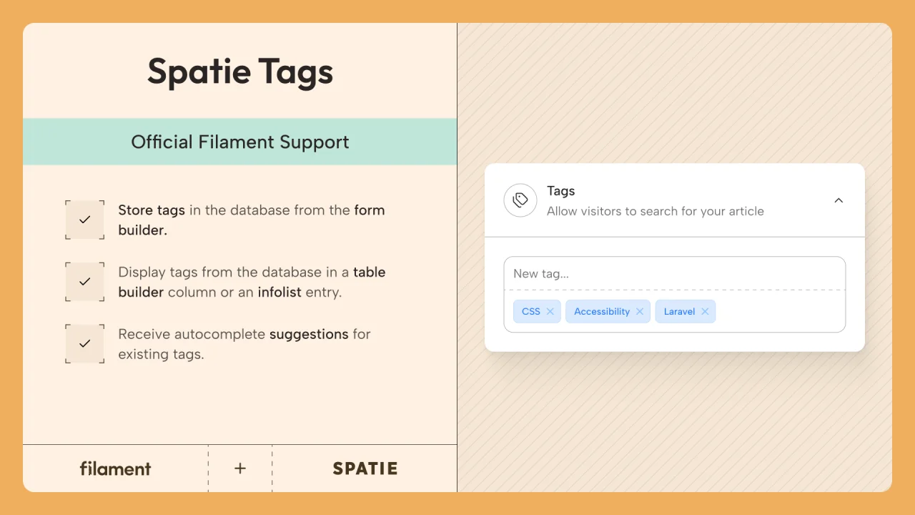
Task: Click the 'Store tags in the database' description
Action: [x=252, y=220]
